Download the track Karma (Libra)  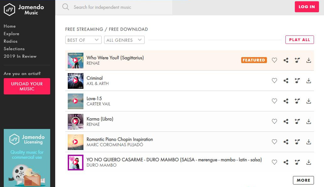(x=309, y=121)
